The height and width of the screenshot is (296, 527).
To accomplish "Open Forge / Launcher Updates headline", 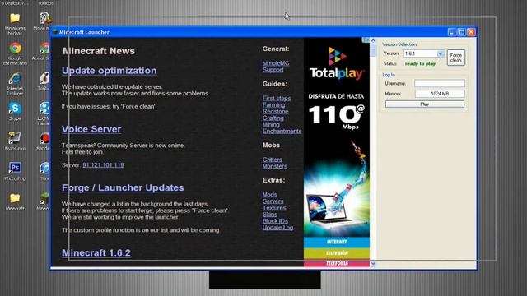I will point(123,187).
